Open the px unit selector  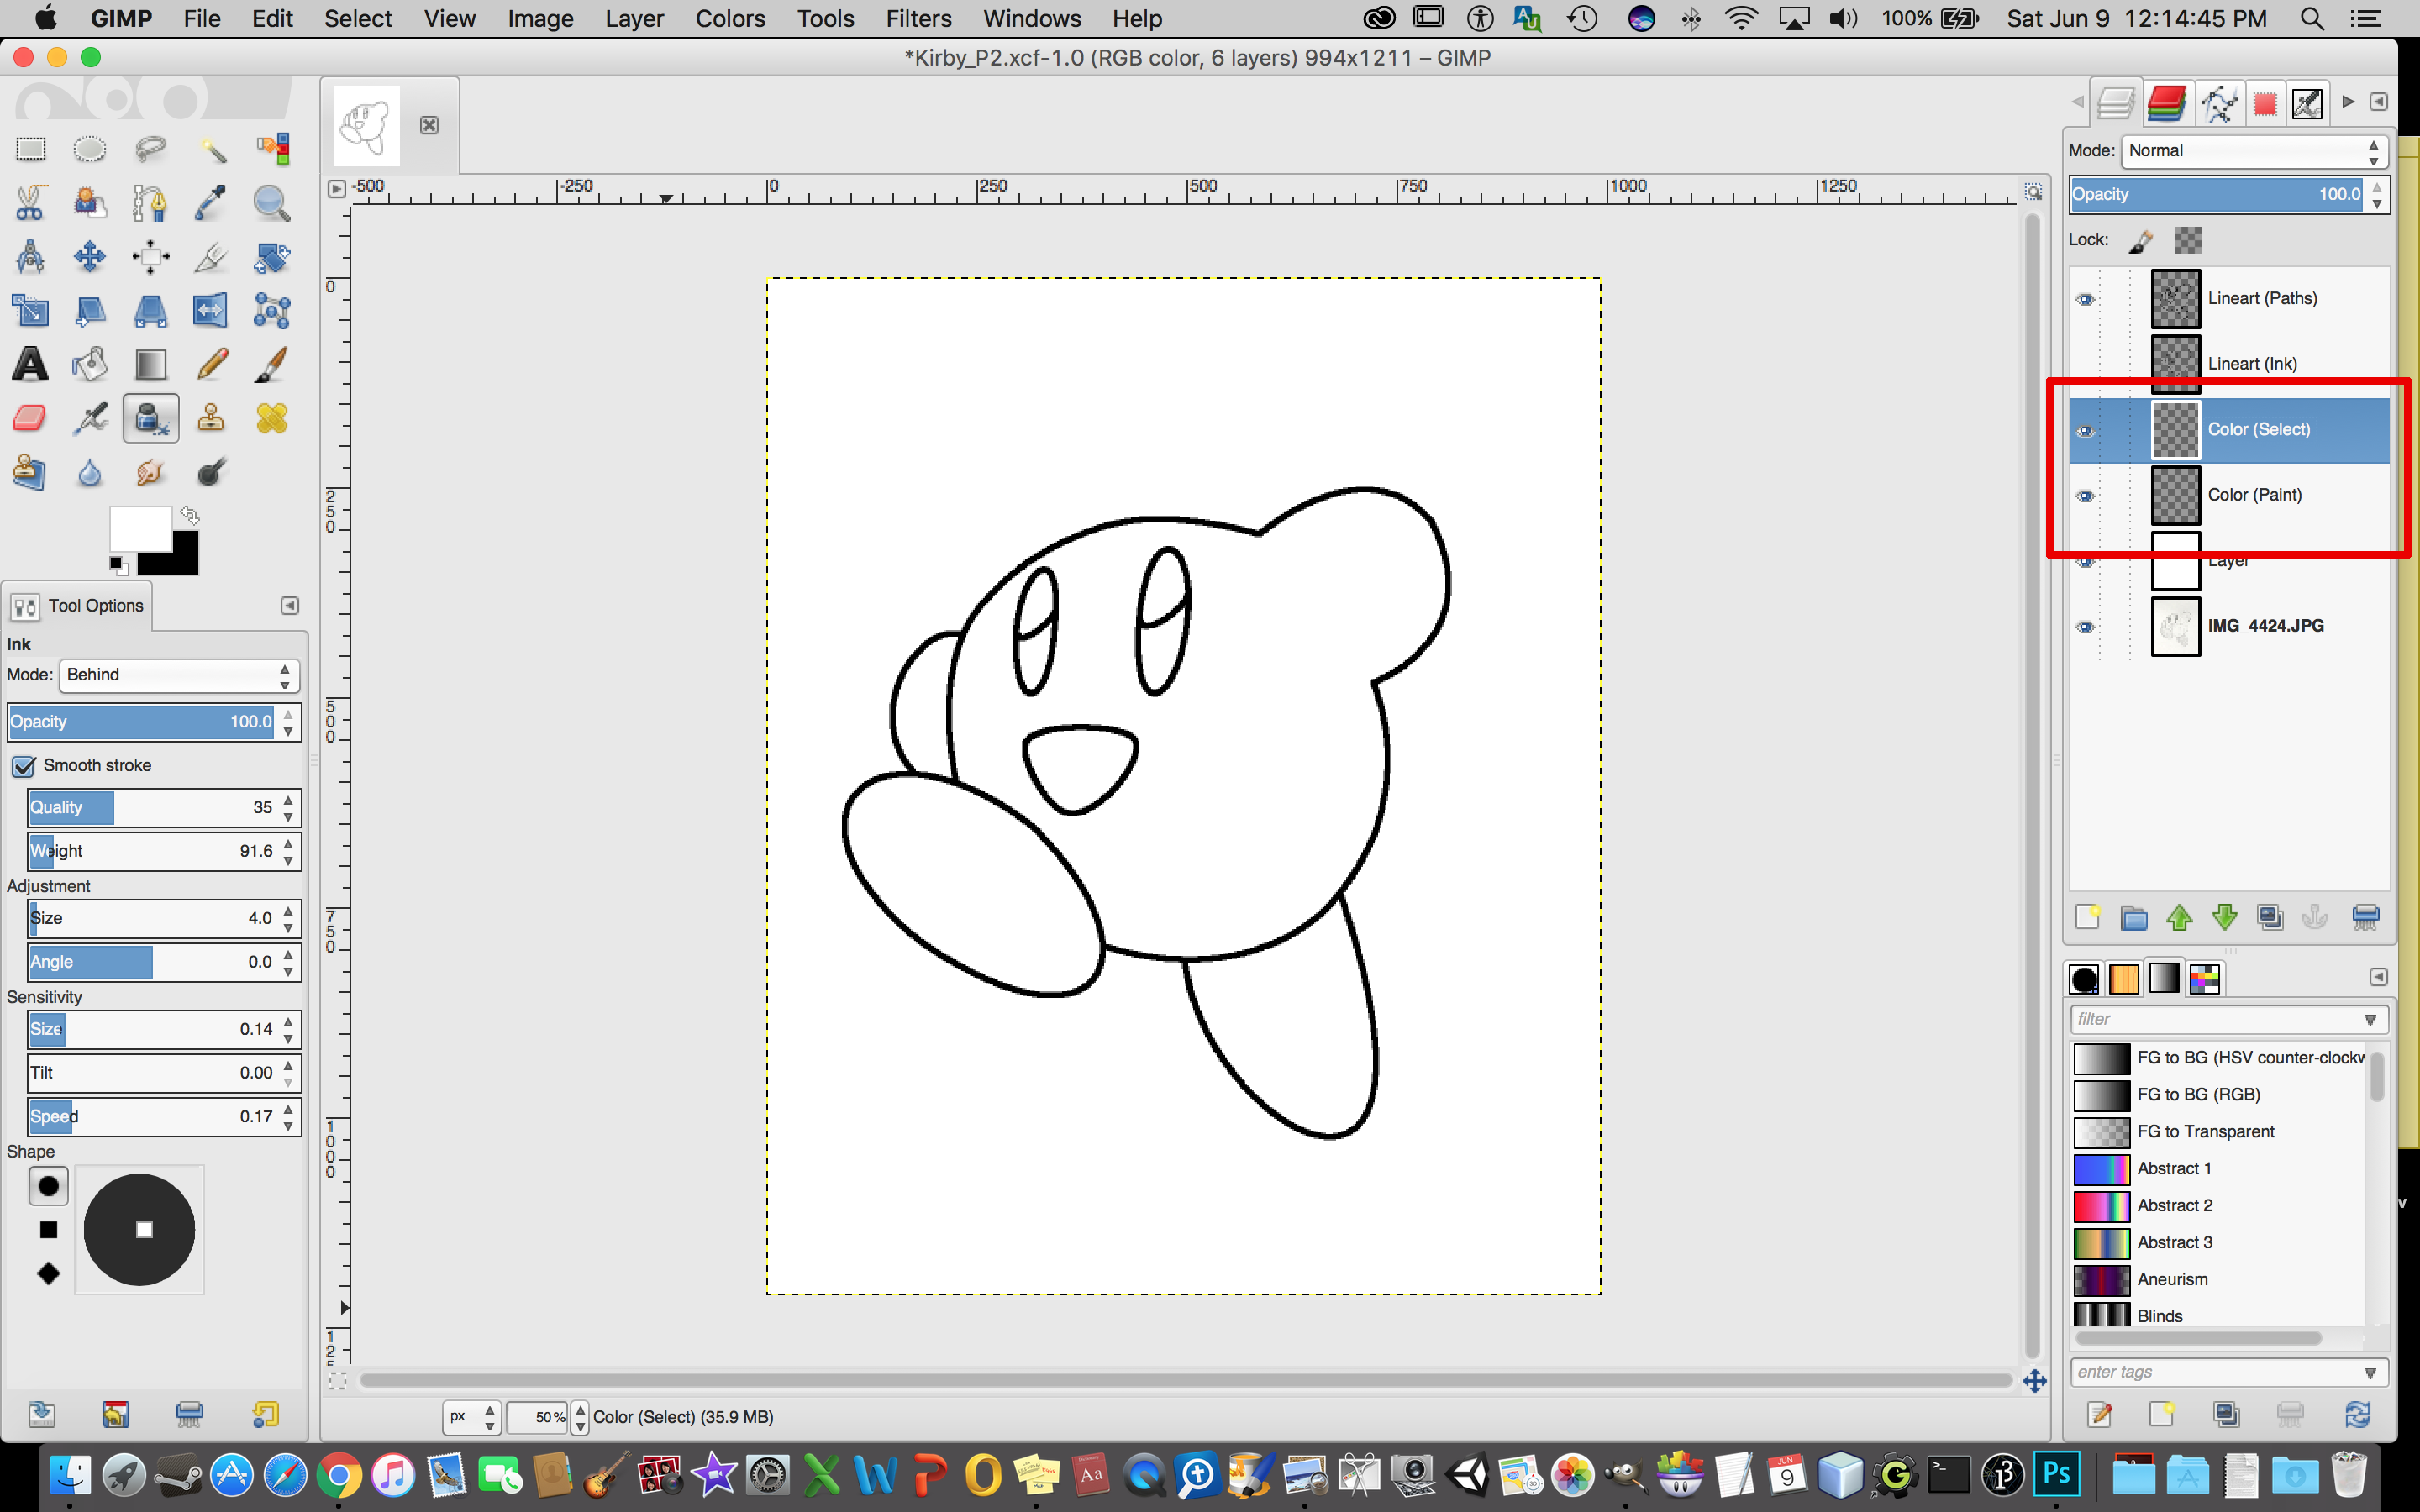[x=472, y=1417]
